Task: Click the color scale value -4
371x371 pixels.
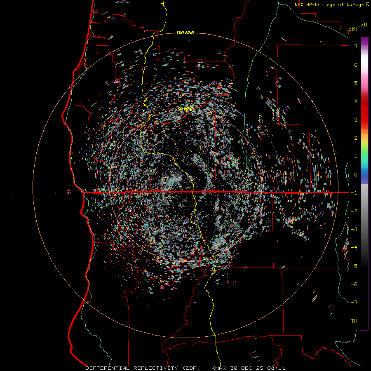Action: (x=354, y=248)
